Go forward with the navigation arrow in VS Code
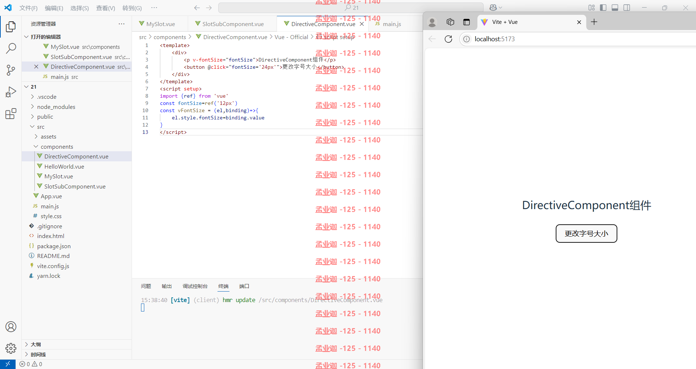 click(x=209, y=8)
